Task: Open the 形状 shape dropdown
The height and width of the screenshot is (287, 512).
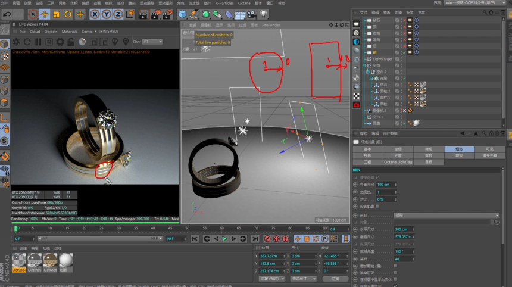Action: click(x=447, y=215)
